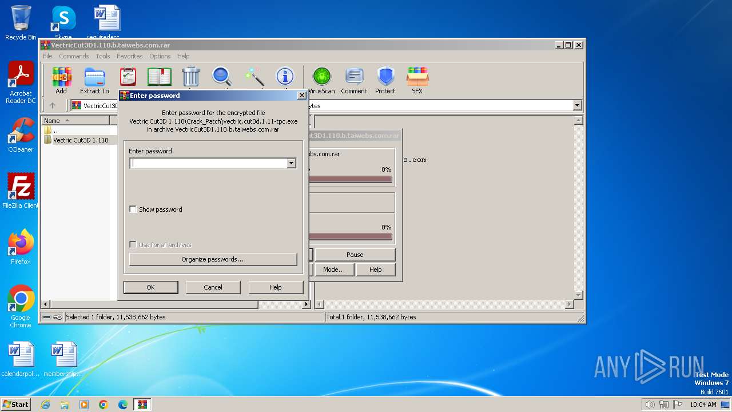Click the Delete trash can toolbar icon
Image resolution: width=732 pixels, height=412 pixels.
pos(190,77)
